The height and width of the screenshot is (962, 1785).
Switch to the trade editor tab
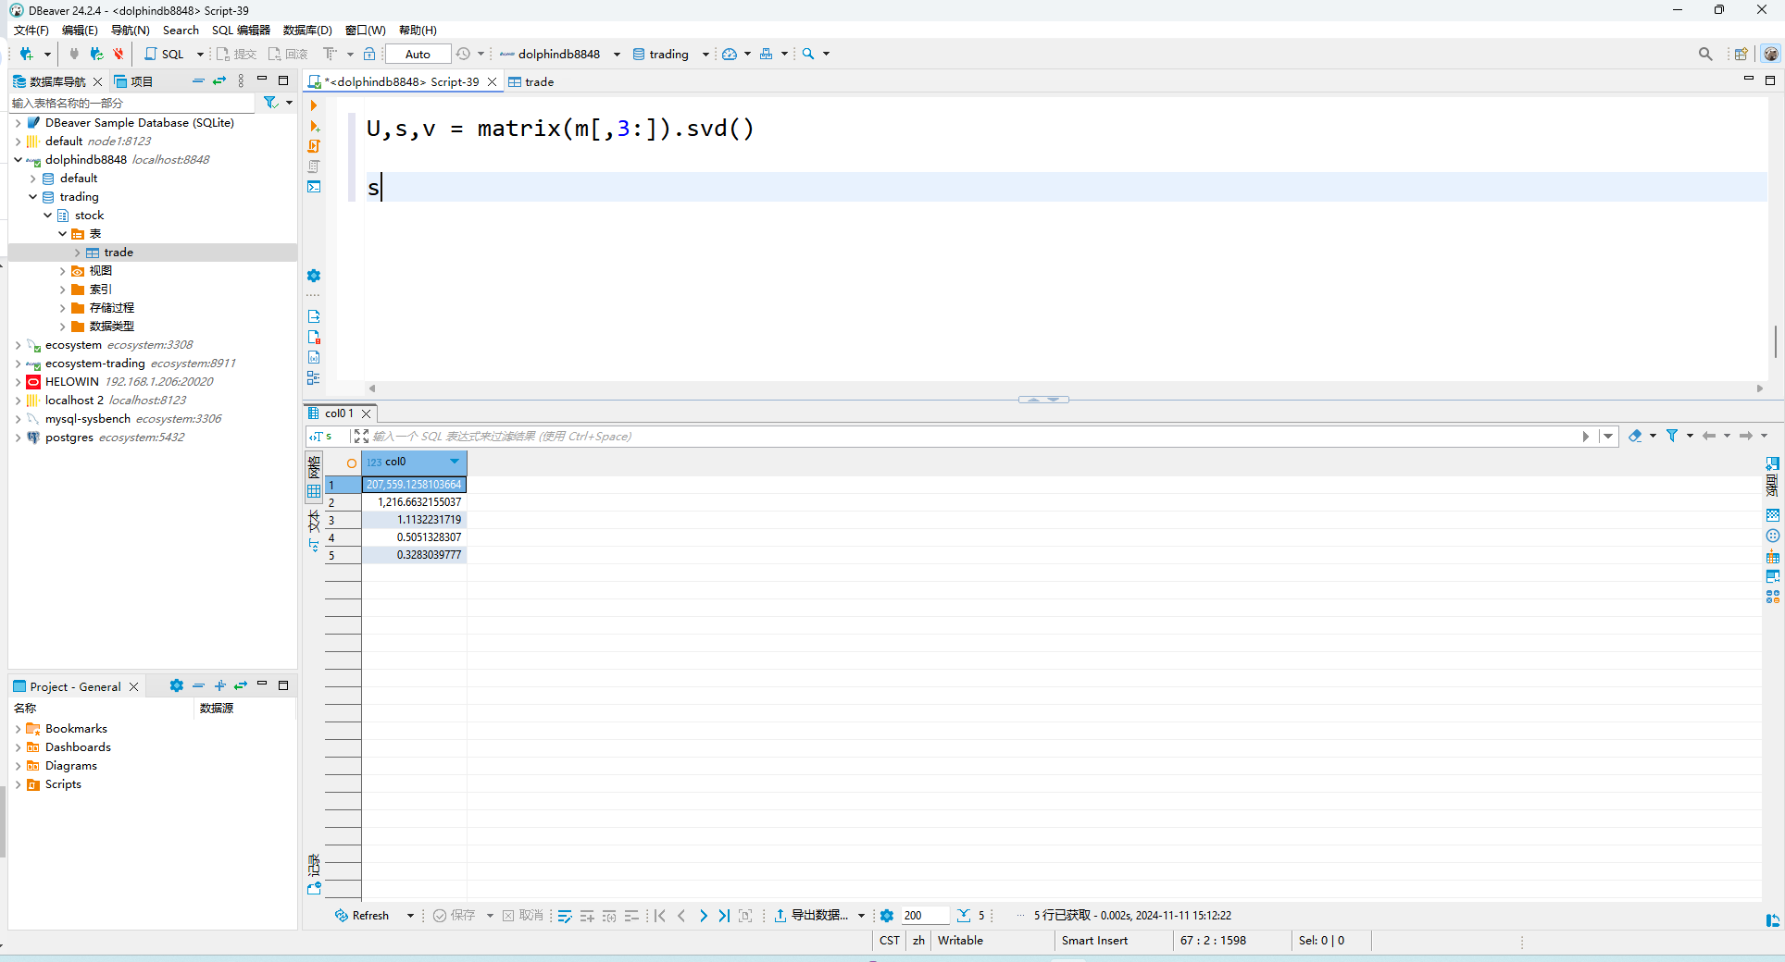(531, 81)
